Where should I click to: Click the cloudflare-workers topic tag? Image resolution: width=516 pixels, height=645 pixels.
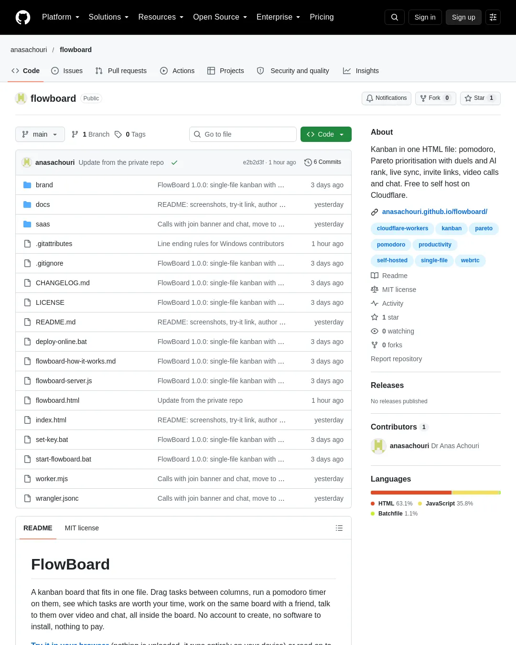(402, 228)
